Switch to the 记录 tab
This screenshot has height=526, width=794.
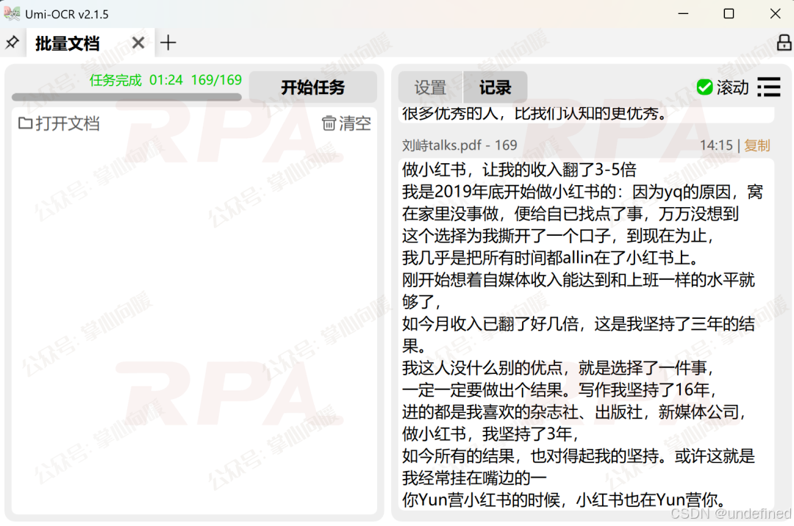point(496,87)
